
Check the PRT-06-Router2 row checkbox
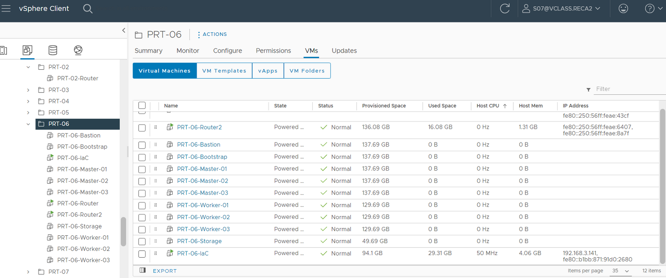[142, 128]
